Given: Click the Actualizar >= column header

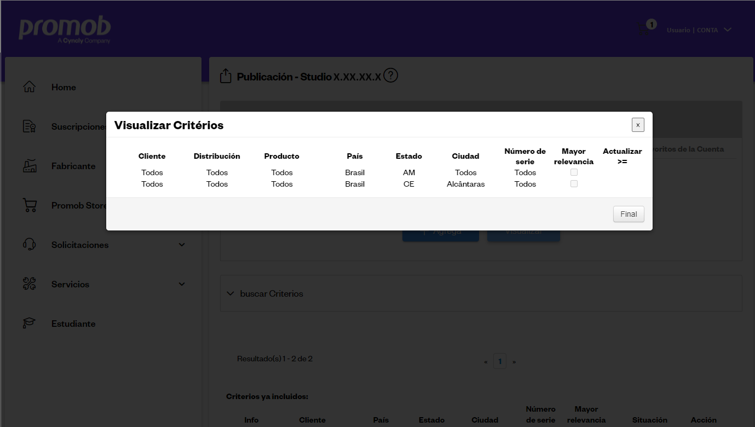Looking at the screenshot, I should click(622, 156).
